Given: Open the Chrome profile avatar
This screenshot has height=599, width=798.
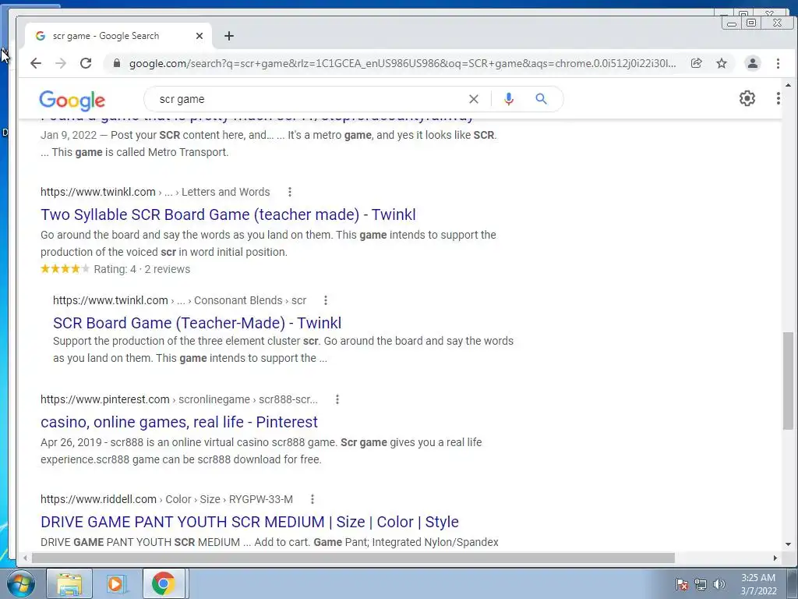Looking at the screenshot, I should coord(753,63).
